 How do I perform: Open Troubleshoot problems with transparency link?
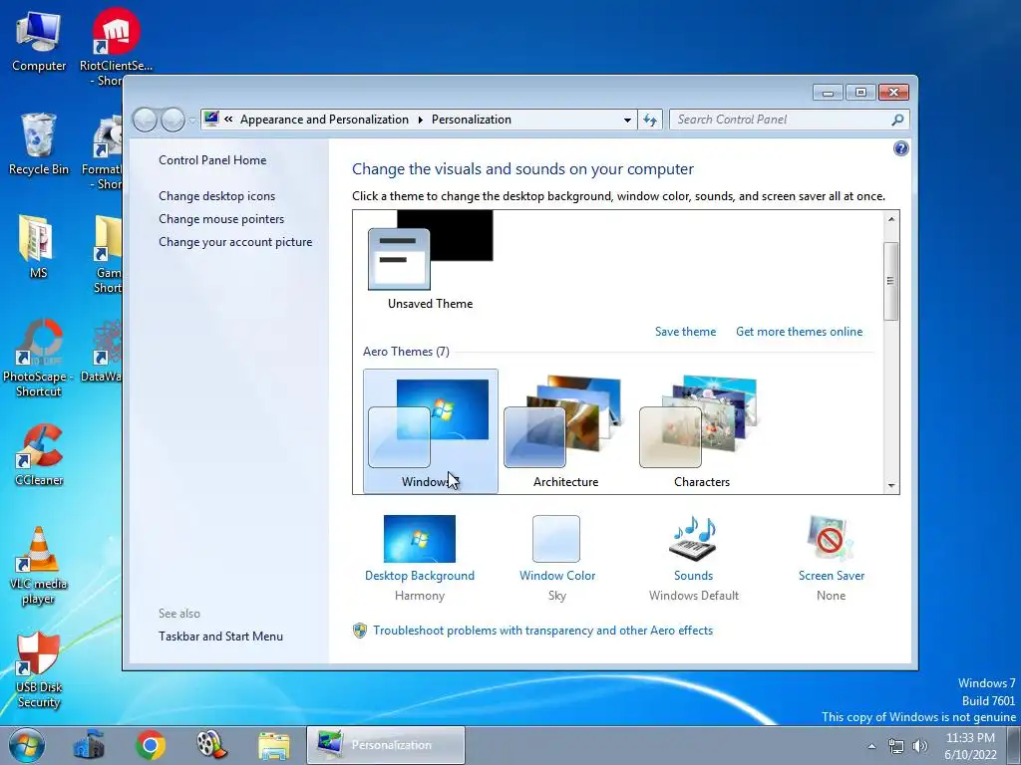pyautogui.click(x=543, y=631)
